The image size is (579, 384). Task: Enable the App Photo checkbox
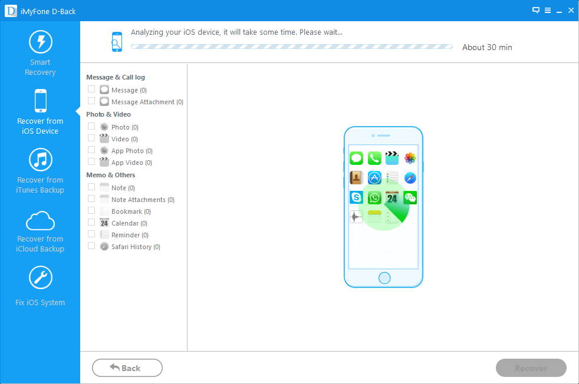pos(91,150)
